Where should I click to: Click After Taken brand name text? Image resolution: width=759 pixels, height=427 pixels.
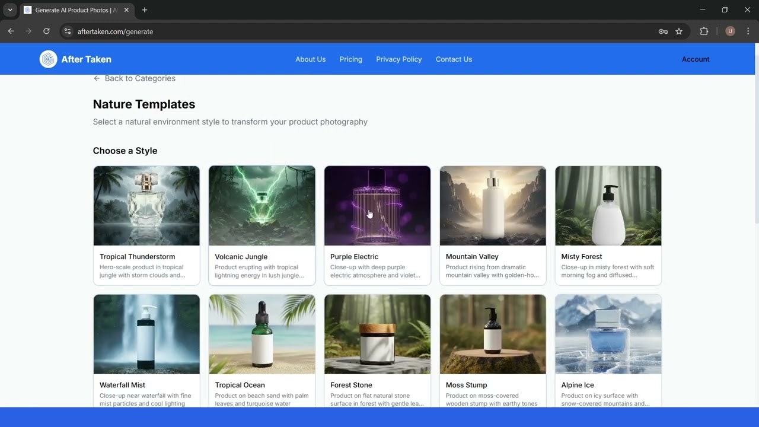coord(86,59)
